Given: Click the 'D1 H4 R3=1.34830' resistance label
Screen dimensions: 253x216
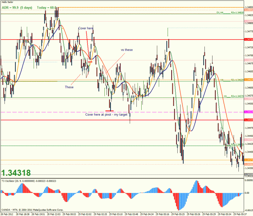Looking at the screenshot, I should (x=230, y=13).
